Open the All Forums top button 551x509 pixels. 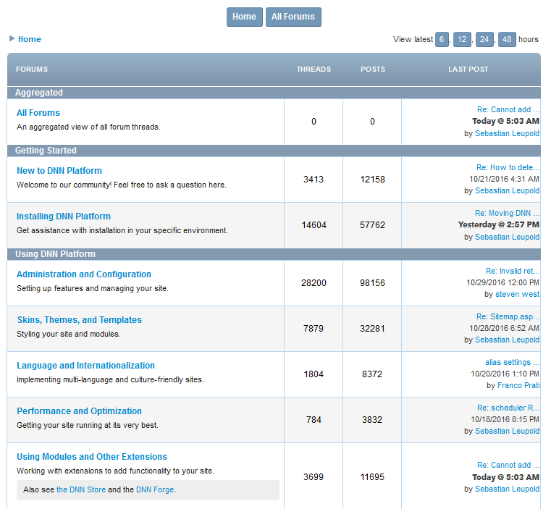coord(293,17)
